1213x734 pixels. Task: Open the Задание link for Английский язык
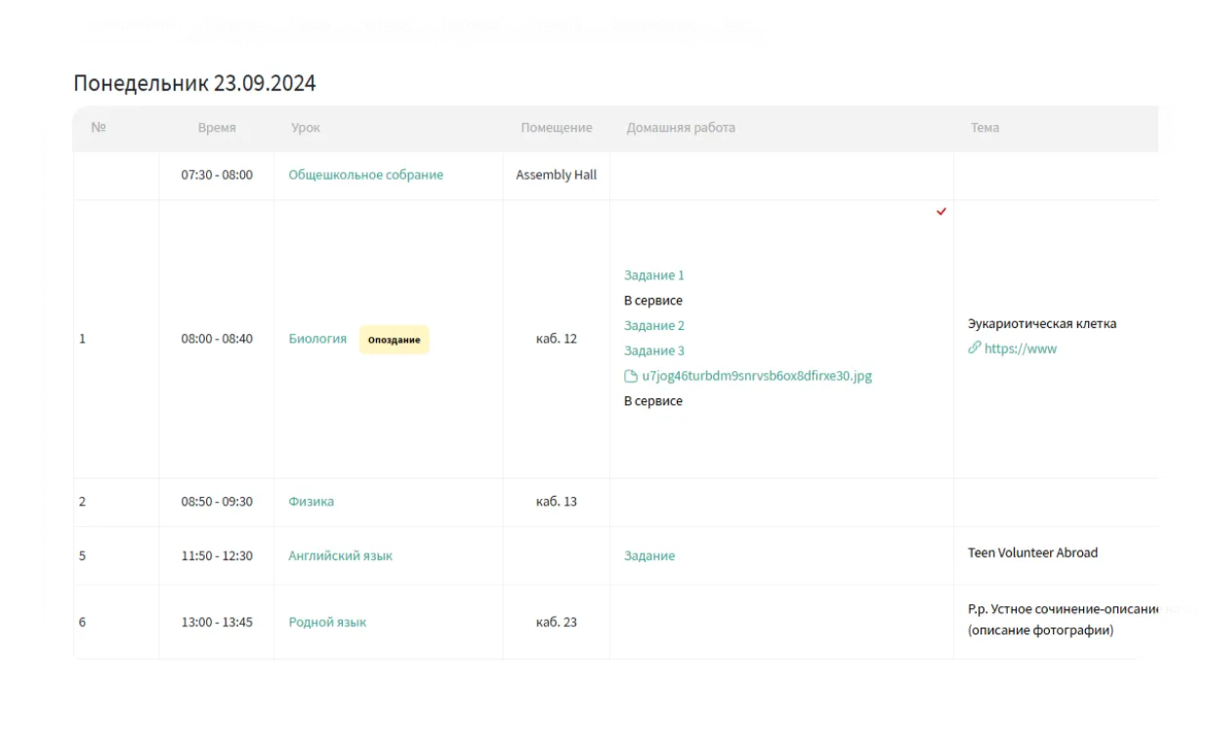click(x=649, y=555)
